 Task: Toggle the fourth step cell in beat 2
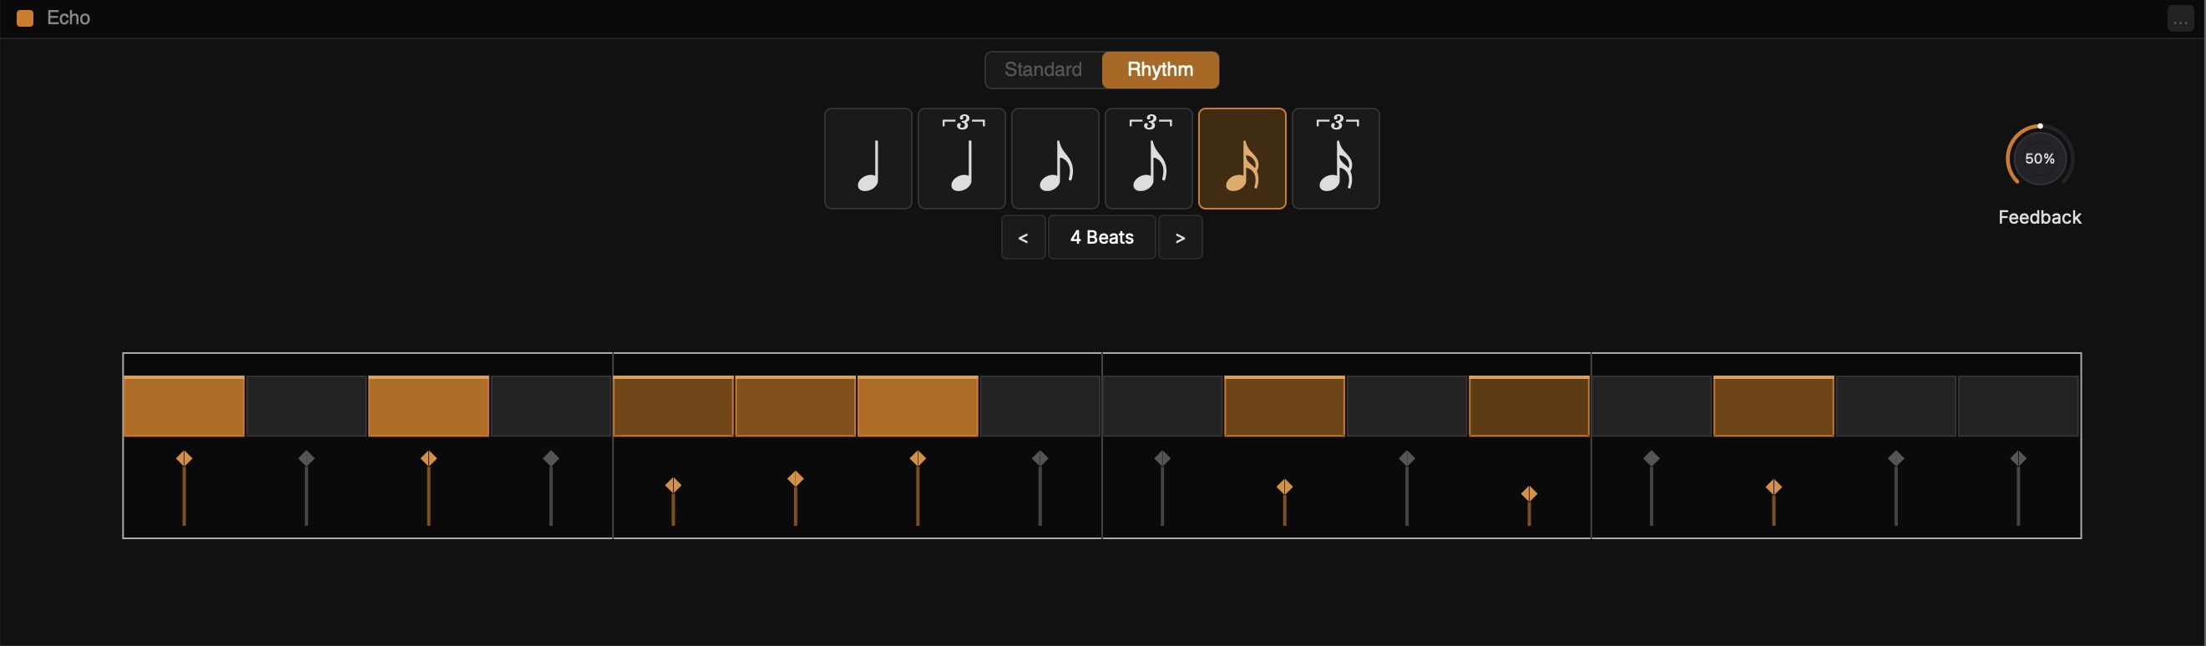[1040, 406]
